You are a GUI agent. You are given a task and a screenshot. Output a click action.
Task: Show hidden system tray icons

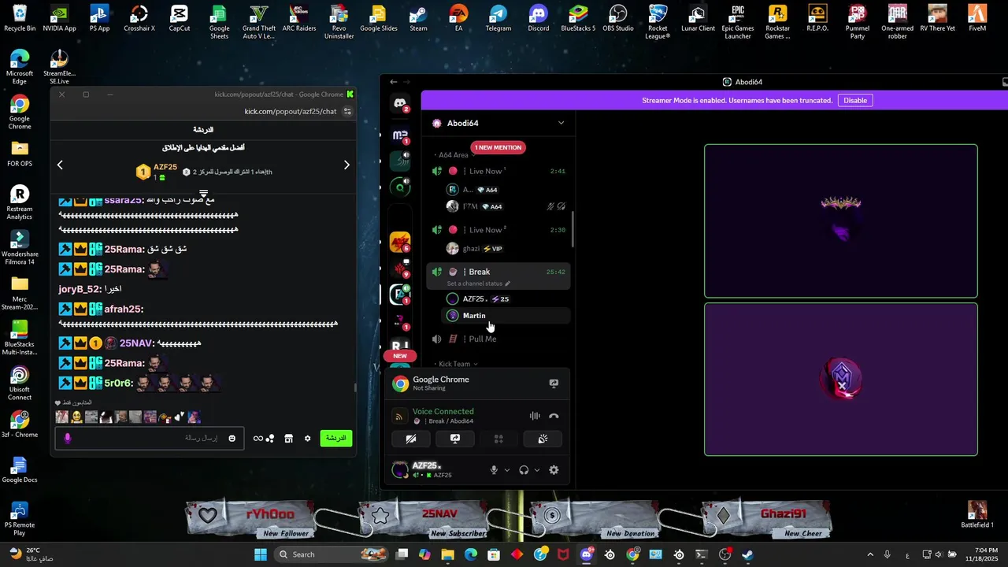(x=870, y=554)
